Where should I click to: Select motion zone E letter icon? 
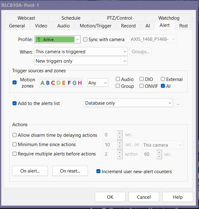(64, 83)
